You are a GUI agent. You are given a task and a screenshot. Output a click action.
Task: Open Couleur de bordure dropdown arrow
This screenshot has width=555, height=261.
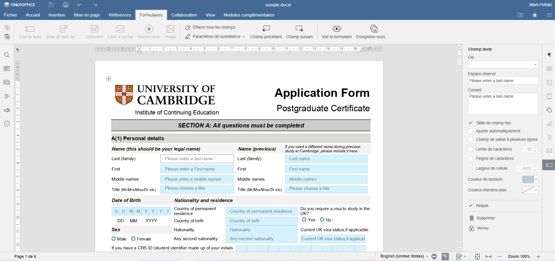pos(536,179)
